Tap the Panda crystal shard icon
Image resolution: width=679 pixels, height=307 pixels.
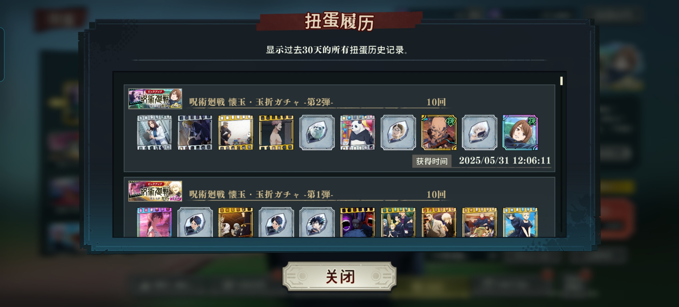coord(317,132)
